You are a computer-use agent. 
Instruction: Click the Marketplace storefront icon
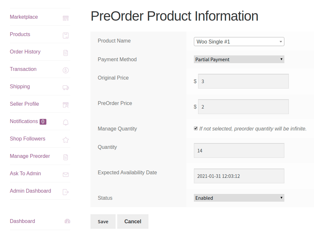[x=66, y=18]
